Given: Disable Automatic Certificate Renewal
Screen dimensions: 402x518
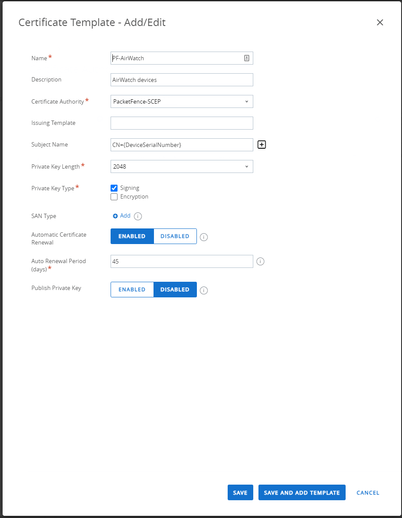Looking at the screenshot, I should [175, 236].
